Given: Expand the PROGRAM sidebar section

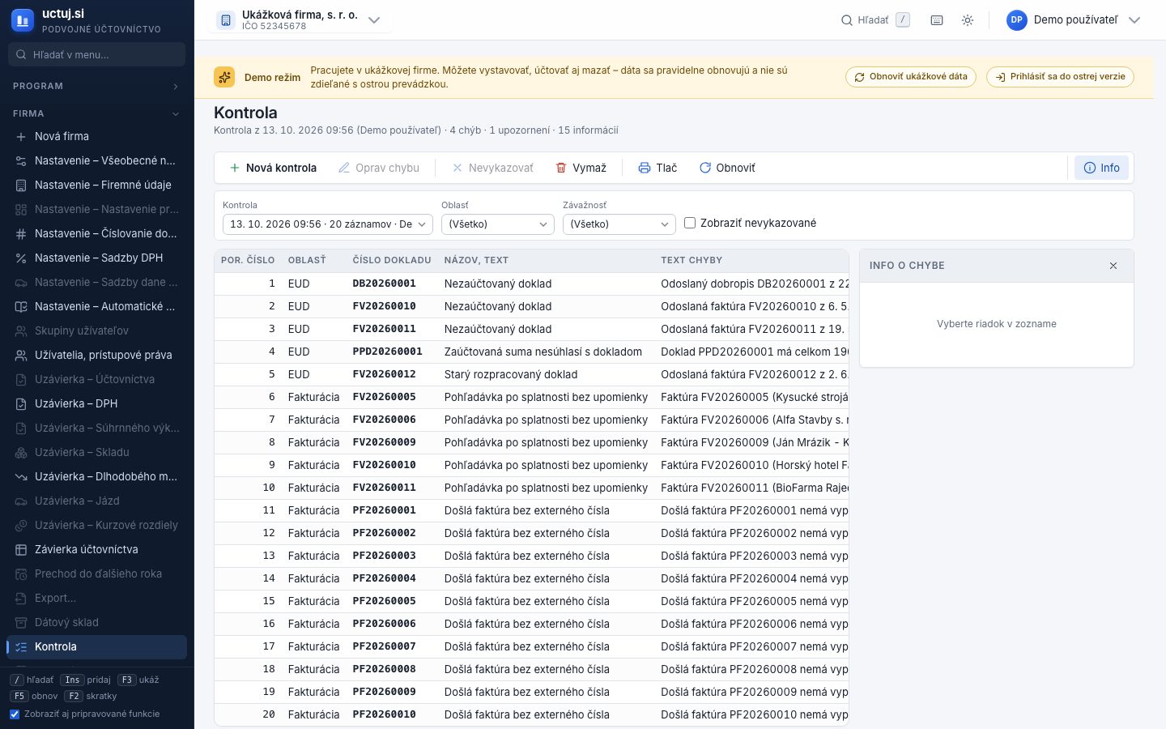Looking at the screenshot, I should click(x=96, y=86).
